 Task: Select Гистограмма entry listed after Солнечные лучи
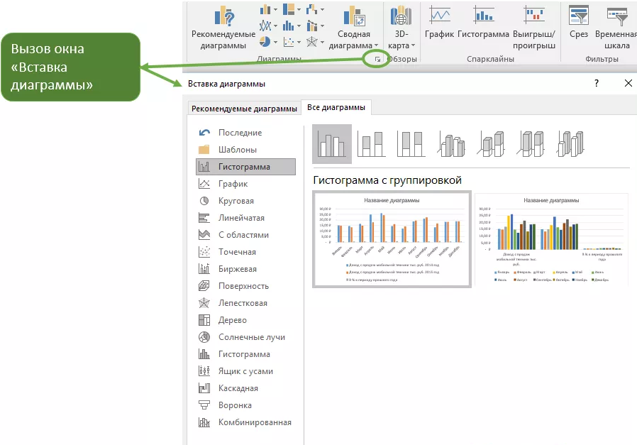pos(245,354)
